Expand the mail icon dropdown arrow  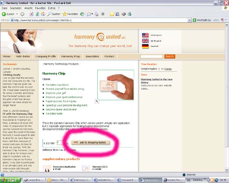coord(92,14)
